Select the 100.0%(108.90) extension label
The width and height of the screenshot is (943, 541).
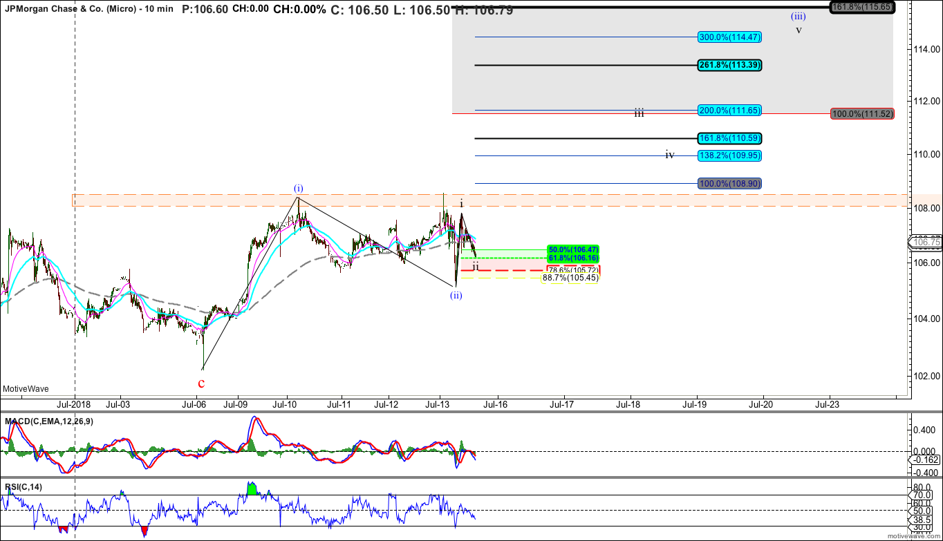[x=729, y=184]
